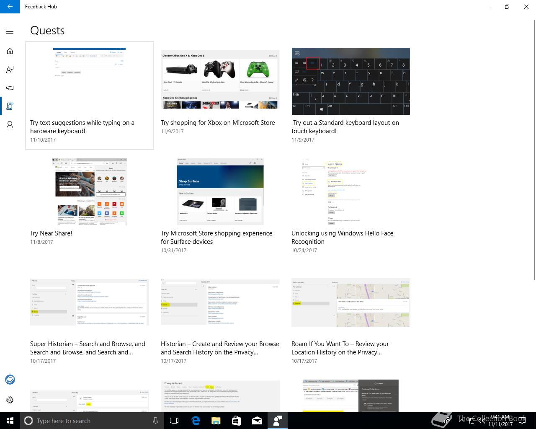Click the blue circular badge icon in sidebar
Screen dimensions: 536x429
pos(10,380)
